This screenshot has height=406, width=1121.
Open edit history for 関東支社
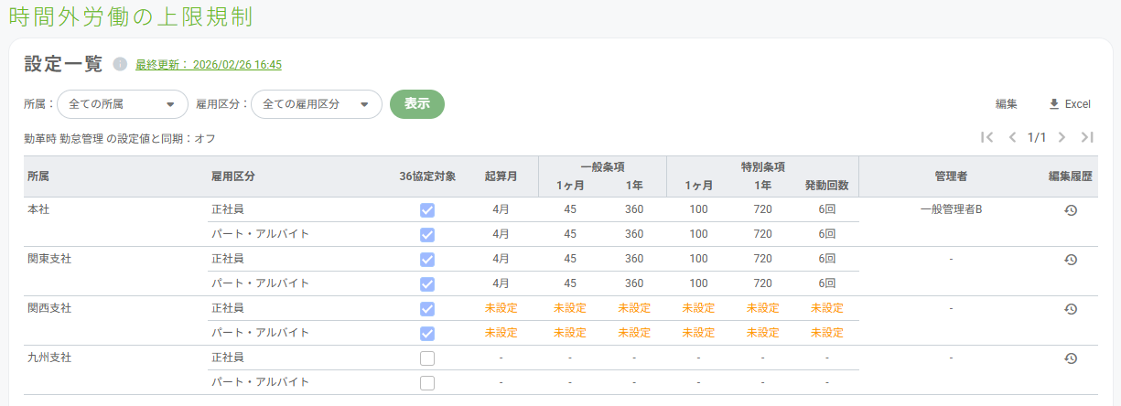(x=1070, y=260)
